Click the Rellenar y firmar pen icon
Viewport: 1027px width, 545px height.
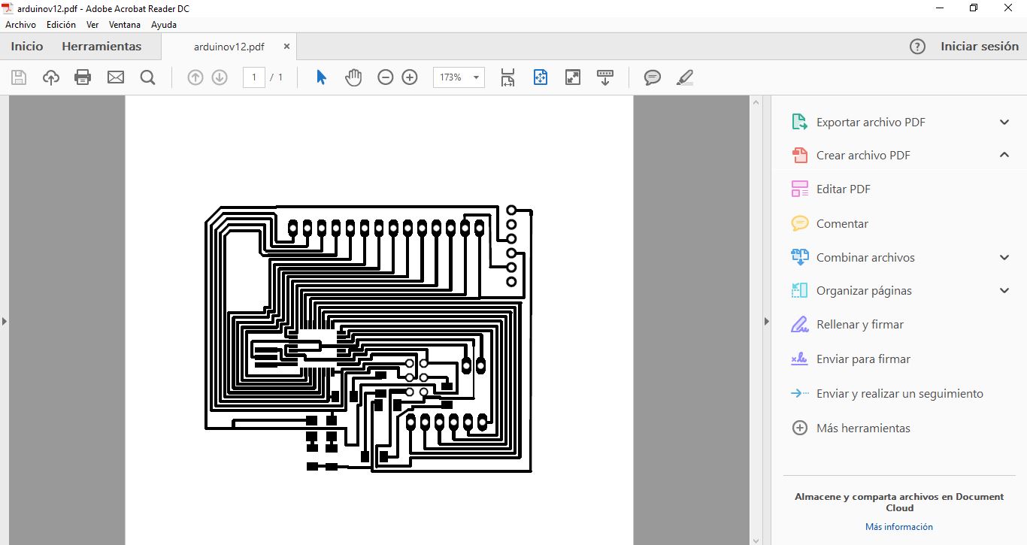click(800, 324)
